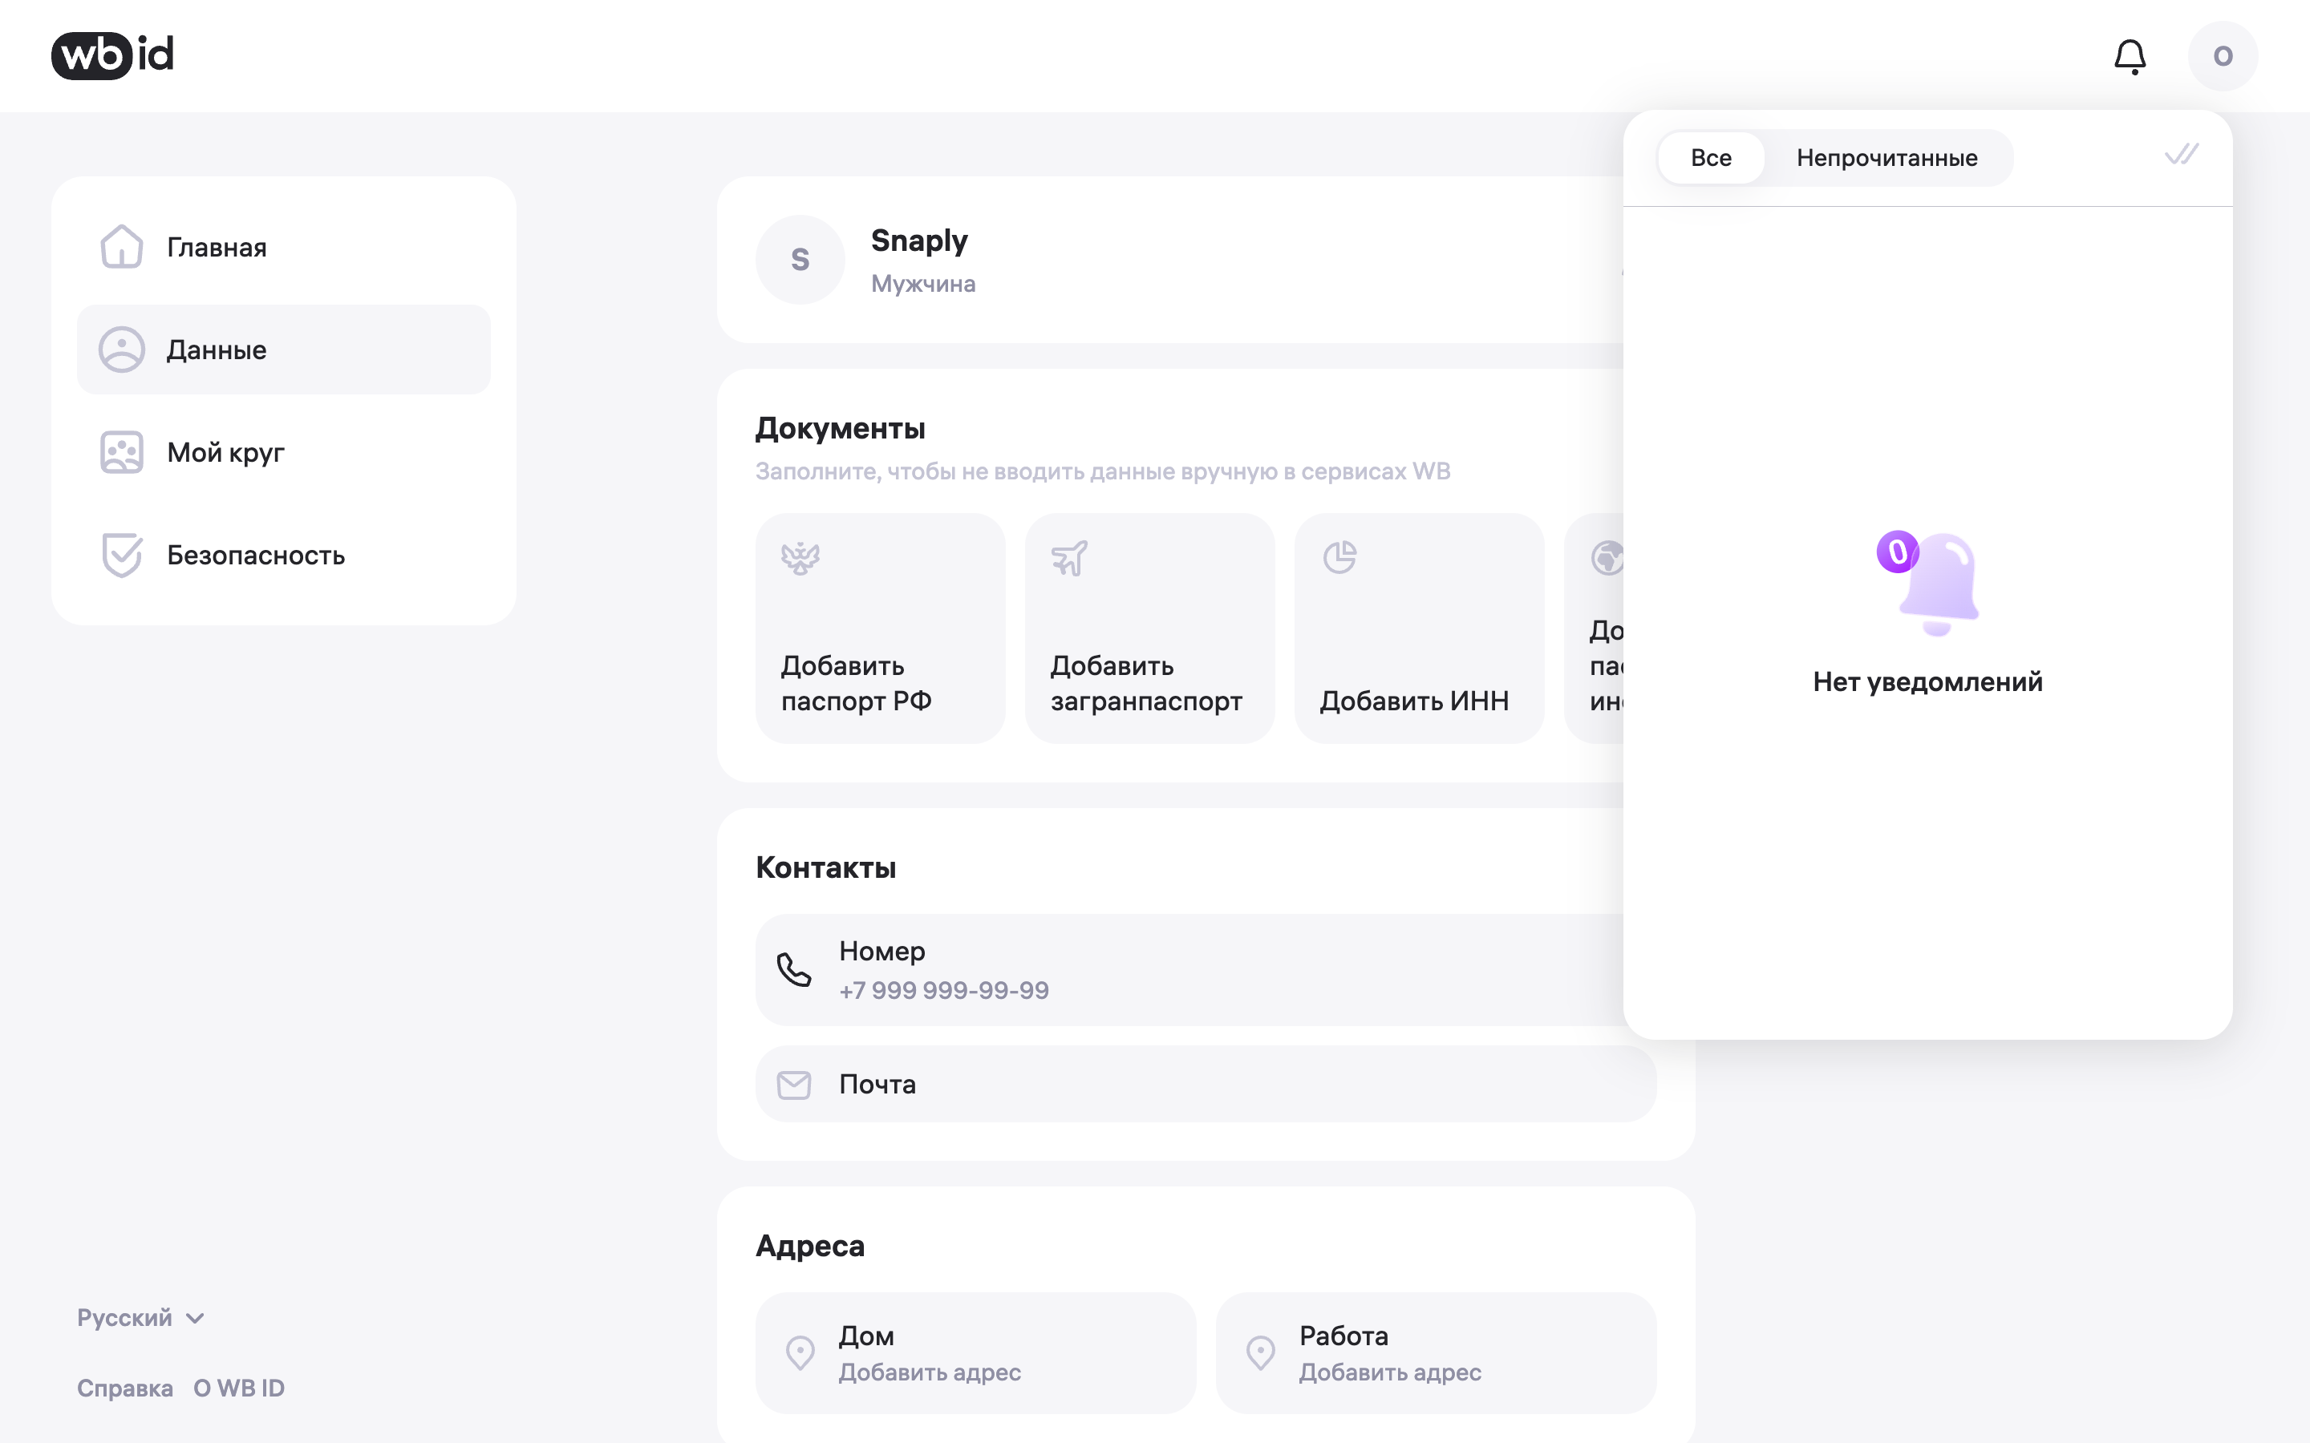Image resolution: width=2310 pixels, height=1443 pixels.
Task: Click the notification bell icon
Action: [2130, 56]
